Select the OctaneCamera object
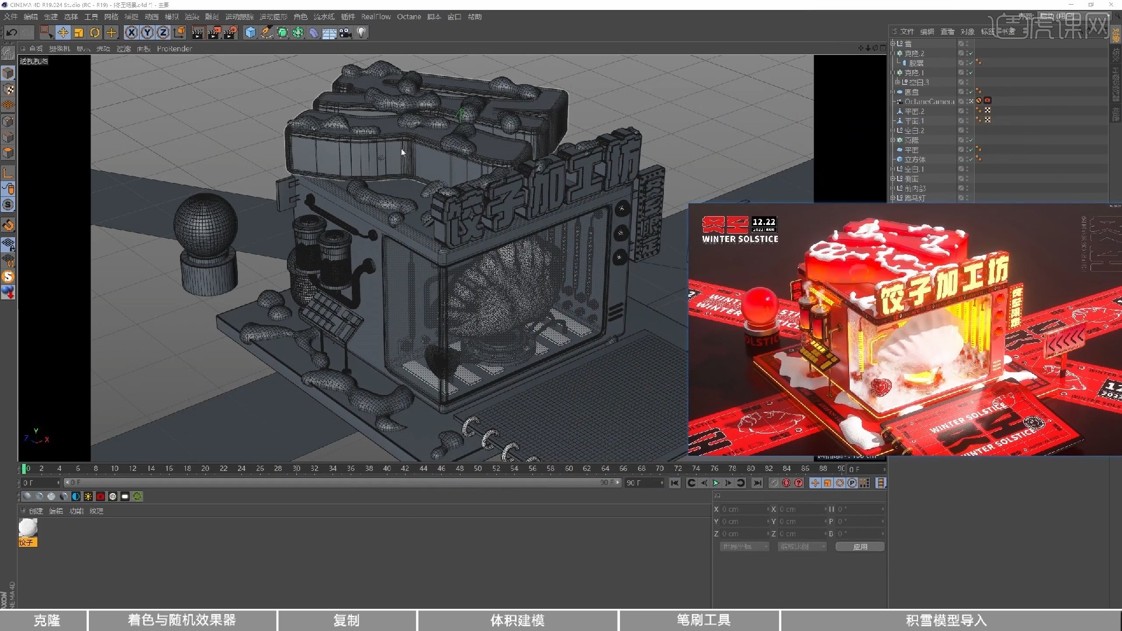 point(929,102)
